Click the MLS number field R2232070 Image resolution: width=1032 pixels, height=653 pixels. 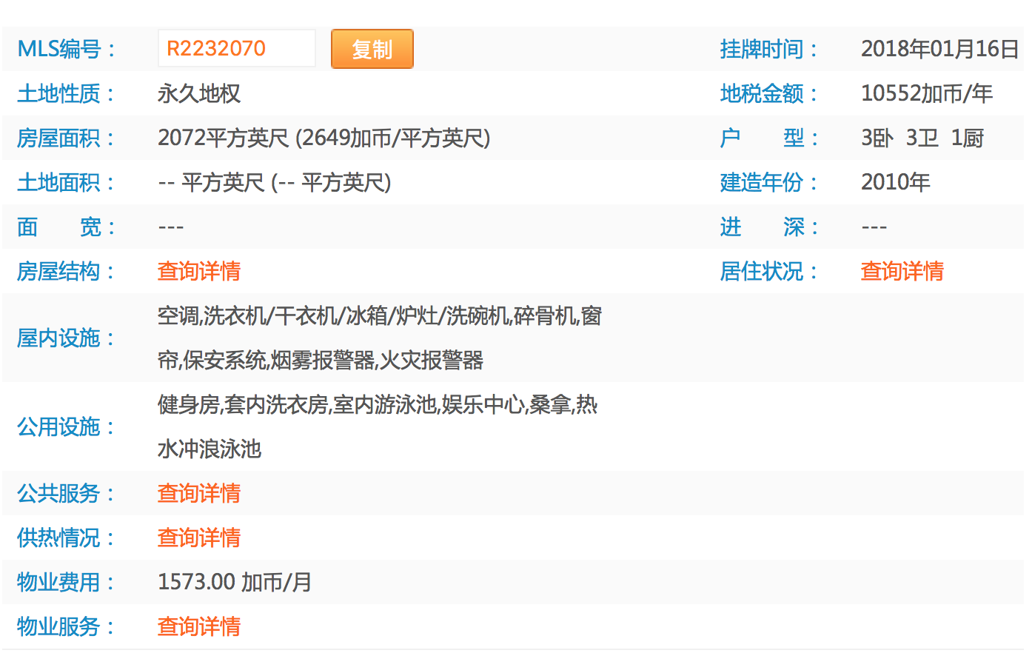[236, 49]
